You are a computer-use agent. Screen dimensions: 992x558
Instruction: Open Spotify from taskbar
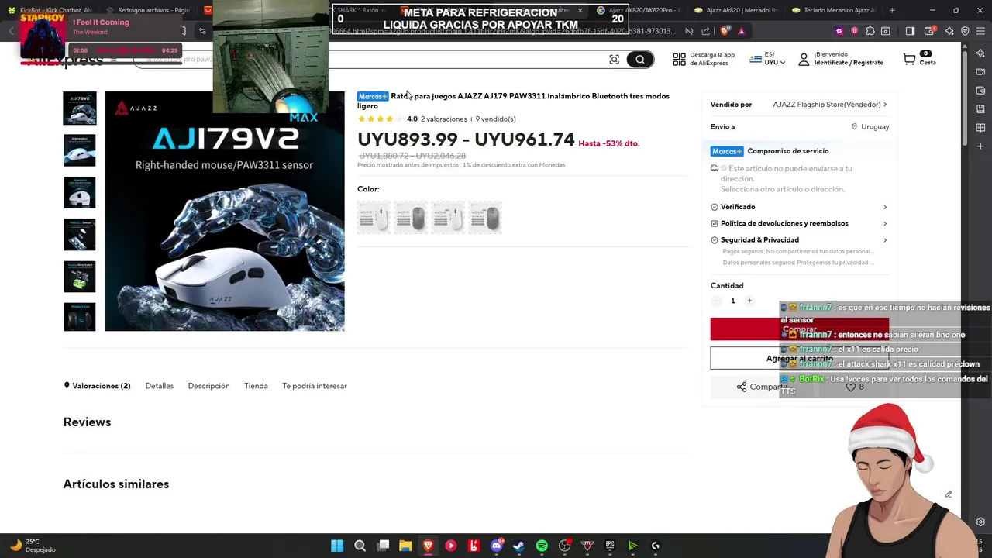(x=542, y=546)
